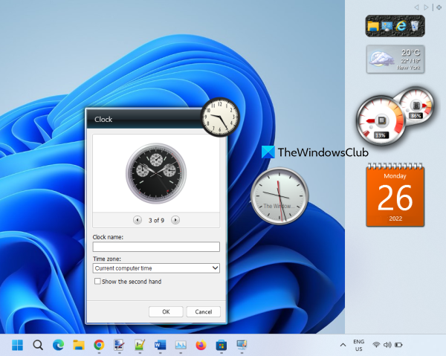Click the computer icon in the launcher gadget
The width and height of the screenshot is (446, 356).
tap(389, 27)
